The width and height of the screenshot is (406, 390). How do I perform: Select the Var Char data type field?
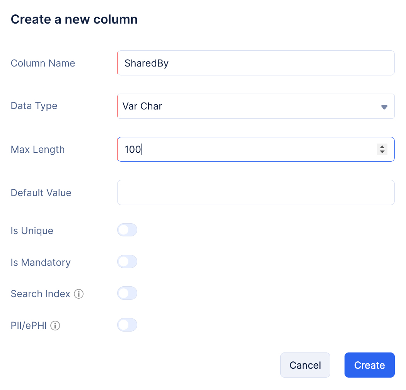(x=247, y=106)
